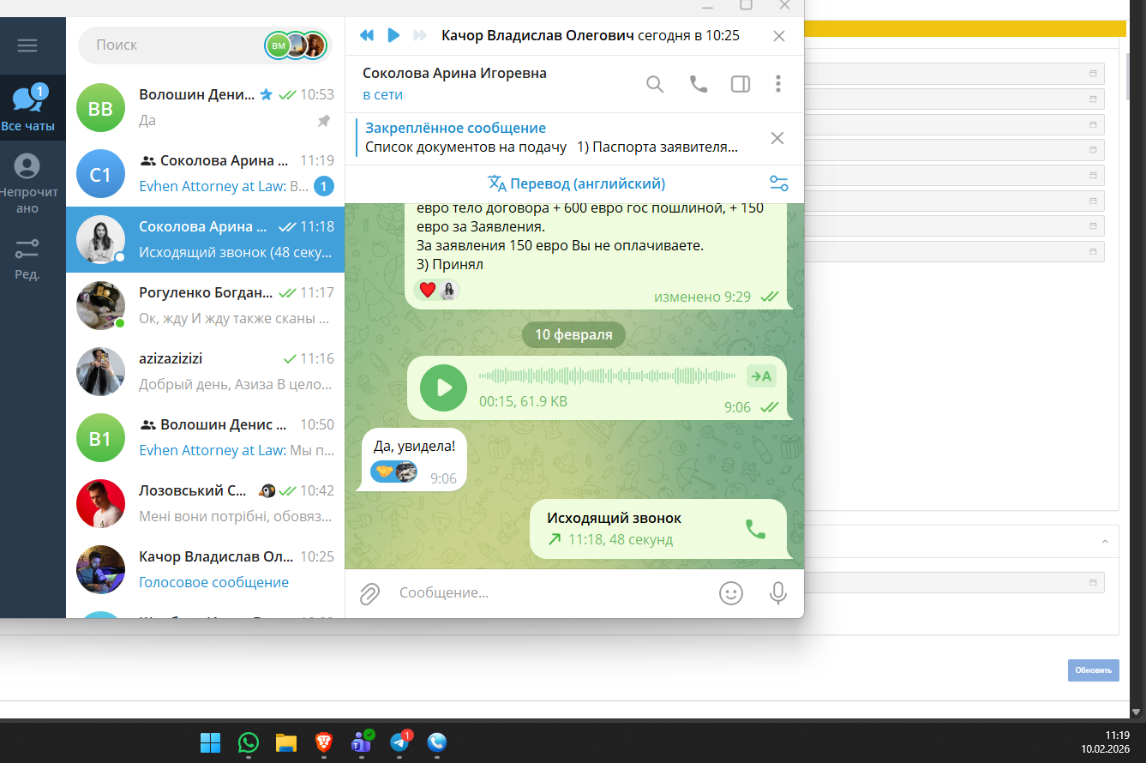The image size is (1146, 763).
Task: Open the blue phone app on the taskbar
Action: [x=436, y=742]
